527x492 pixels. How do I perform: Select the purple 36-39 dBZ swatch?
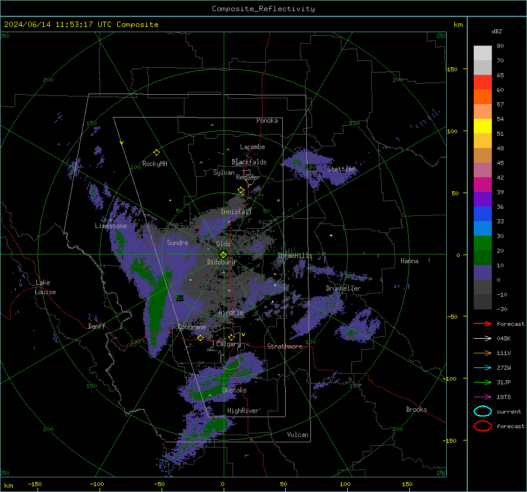click(x=482, y=199)
